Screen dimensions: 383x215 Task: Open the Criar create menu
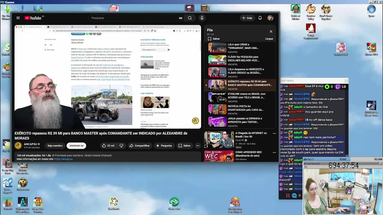coord(247,18)
